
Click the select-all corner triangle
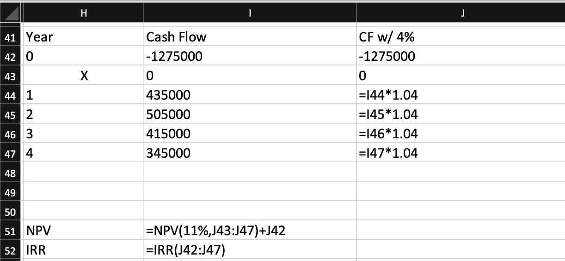[10, 13]
